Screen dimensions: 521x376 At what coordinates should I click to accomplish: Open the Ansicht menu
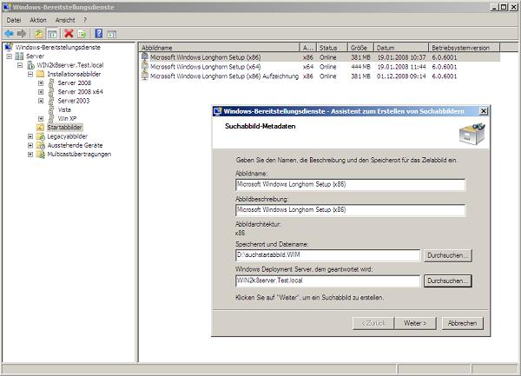coord(65,20)
